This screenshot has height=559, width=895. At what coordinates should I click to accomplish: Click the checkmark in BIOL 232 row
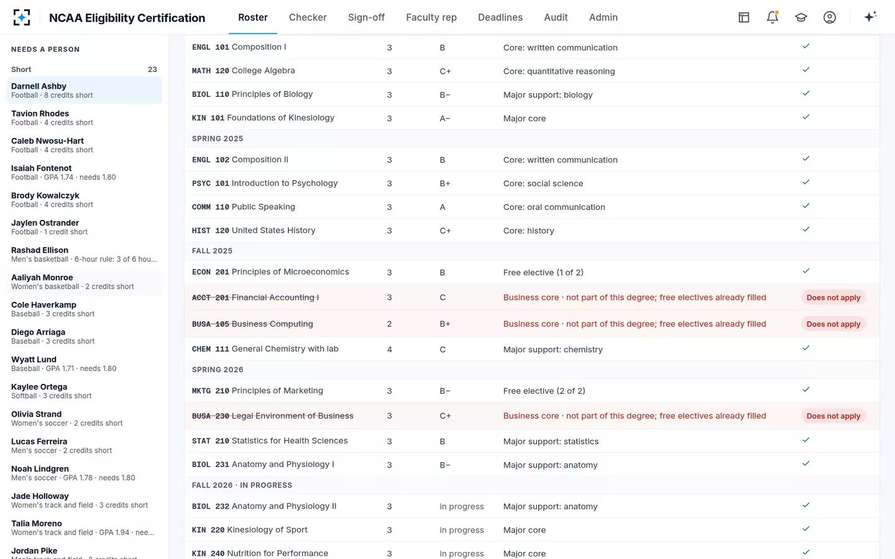[x=806, y=505]
